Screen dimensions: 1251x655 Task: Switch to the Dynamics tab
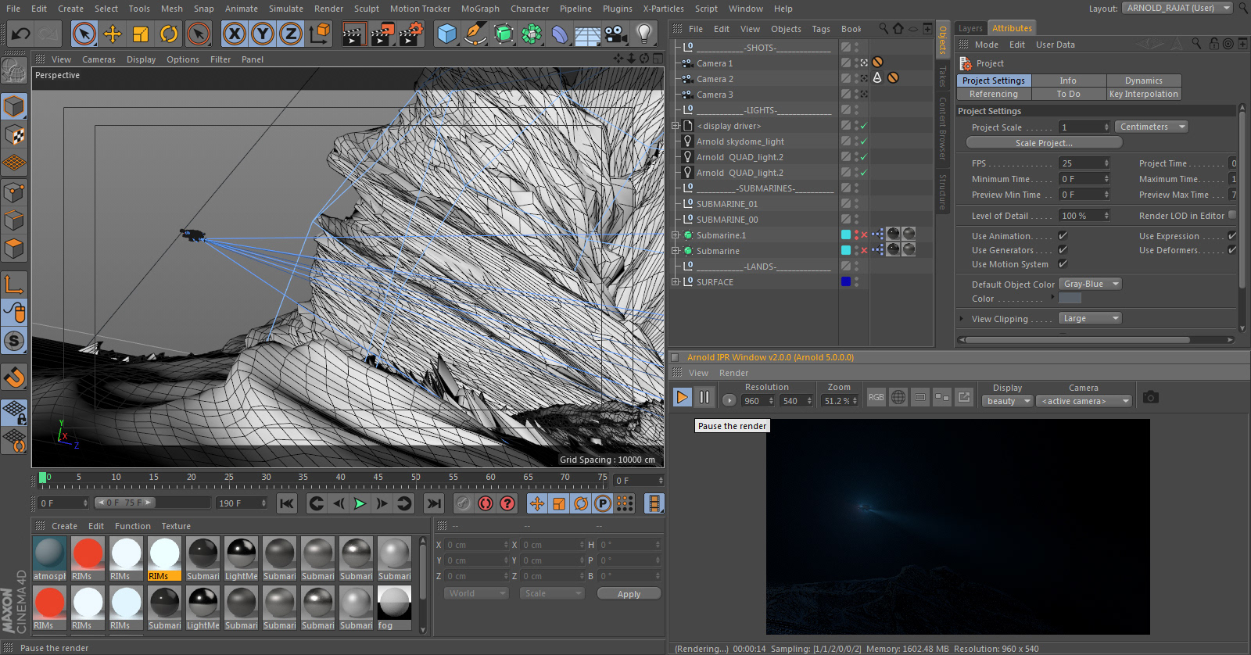pos(1143,81)
